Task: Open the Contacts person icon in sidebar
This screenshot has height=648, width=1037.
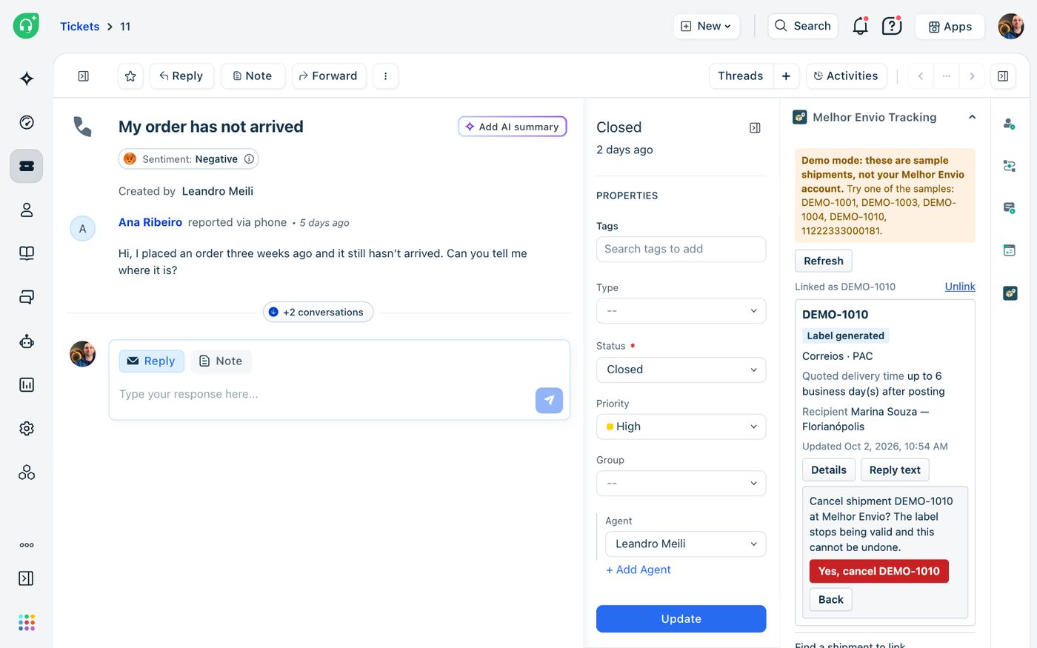Action: coord(27,210)
